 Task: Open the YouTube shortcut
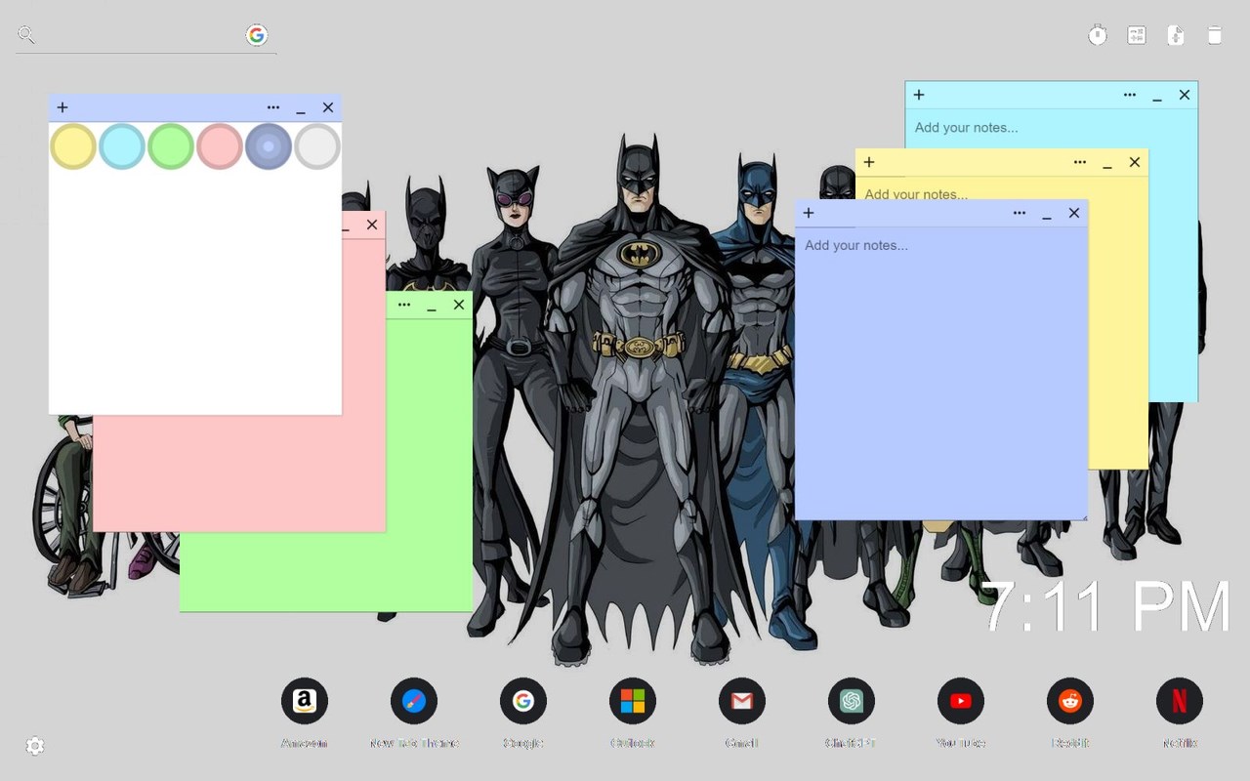pos(961,701)
